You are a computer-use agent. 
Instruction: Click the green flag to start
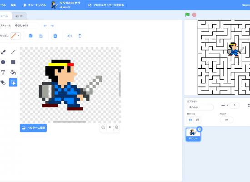tap(187, 15)
